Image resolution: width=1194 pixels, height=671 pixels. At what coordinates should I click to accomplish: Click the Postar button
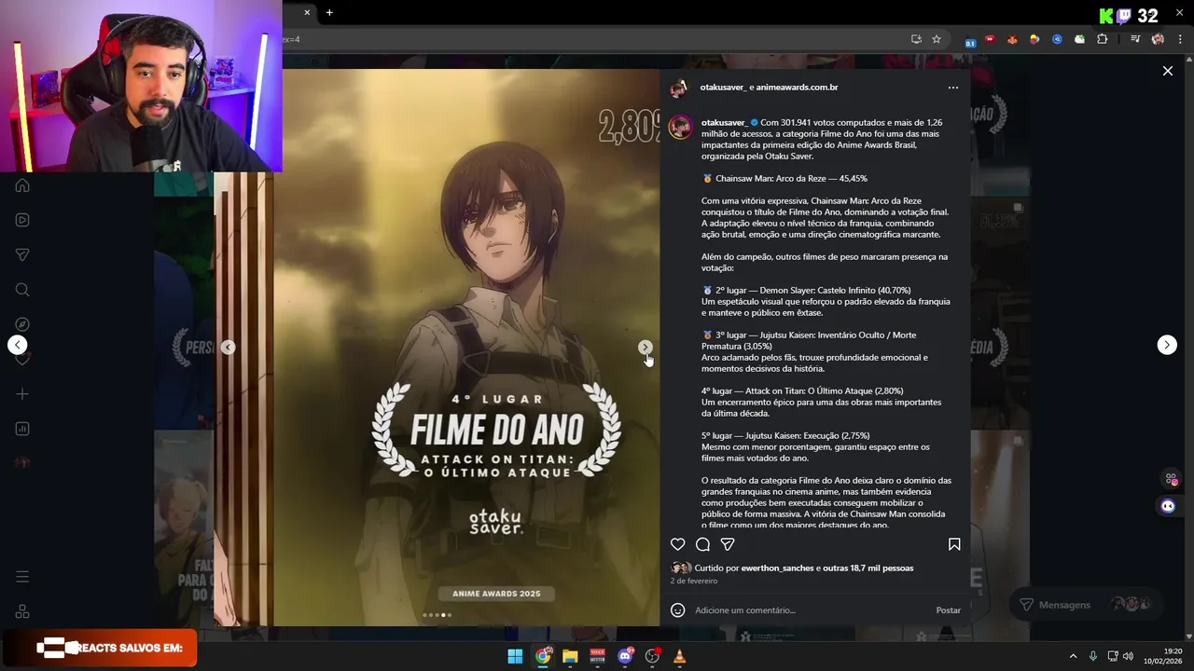pos(948,610)
